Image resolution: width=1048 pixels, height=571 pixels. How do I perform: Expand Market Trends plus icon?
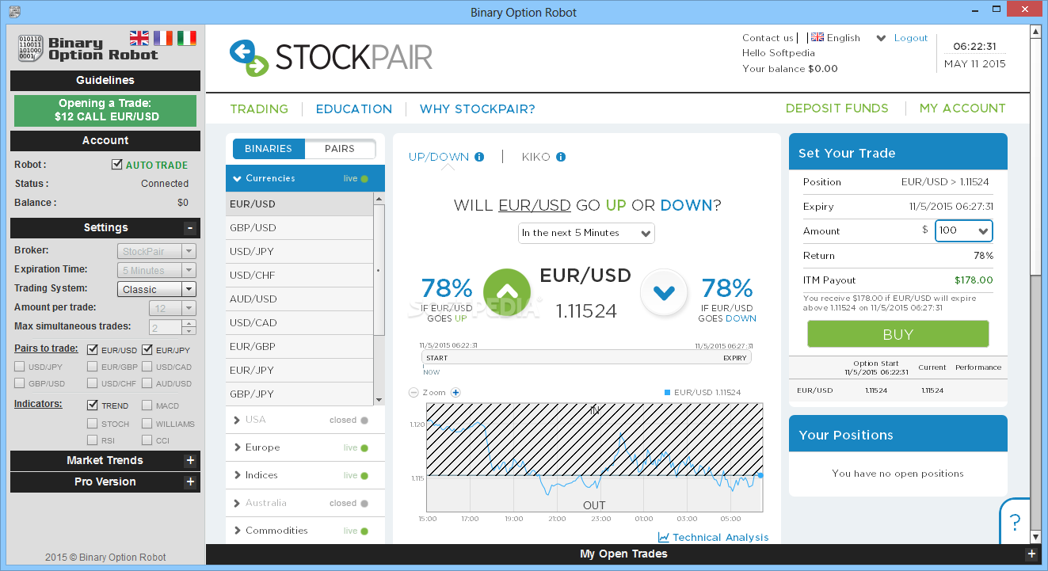click(190, 460)
